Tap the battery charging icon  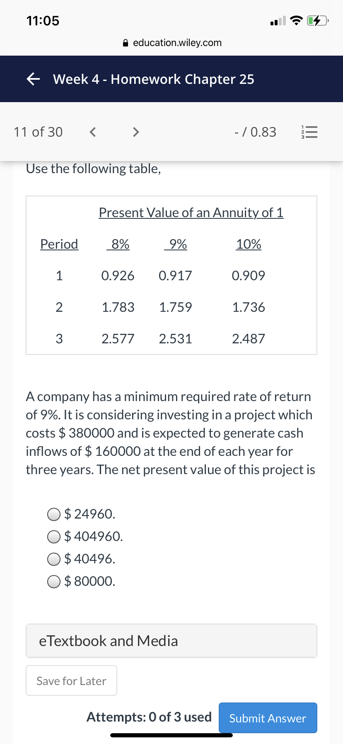point(318,20)
